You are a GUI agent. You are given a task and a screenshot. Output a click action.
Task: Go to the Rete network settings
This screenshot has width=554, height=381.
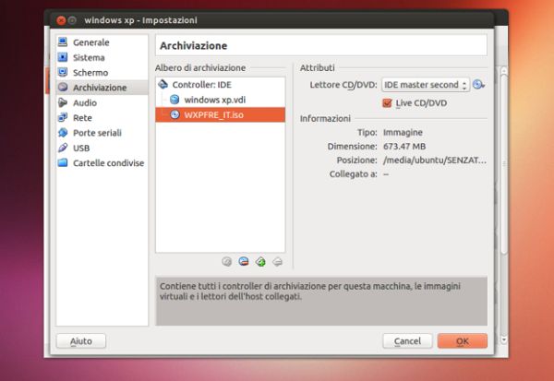(x=82, y=117)
